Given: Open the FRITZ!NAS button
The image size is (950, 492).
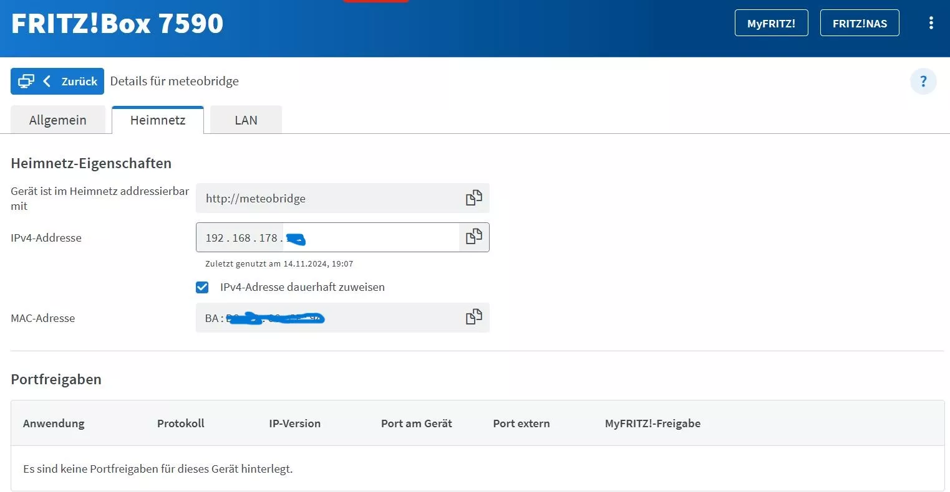Looking at the screenshot, I should tap(860, 23).
